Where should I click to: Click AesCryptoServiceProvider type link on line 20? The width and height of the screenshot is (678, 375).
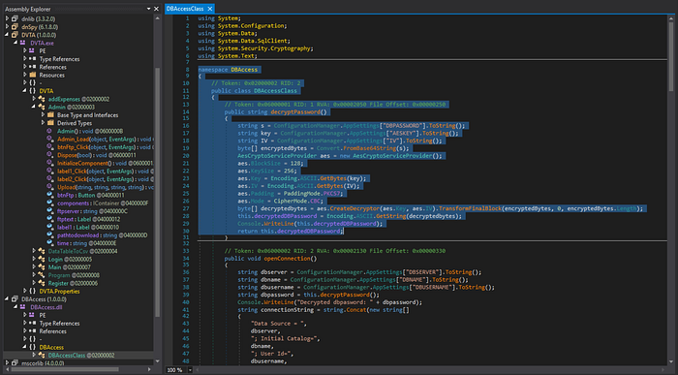277,156
